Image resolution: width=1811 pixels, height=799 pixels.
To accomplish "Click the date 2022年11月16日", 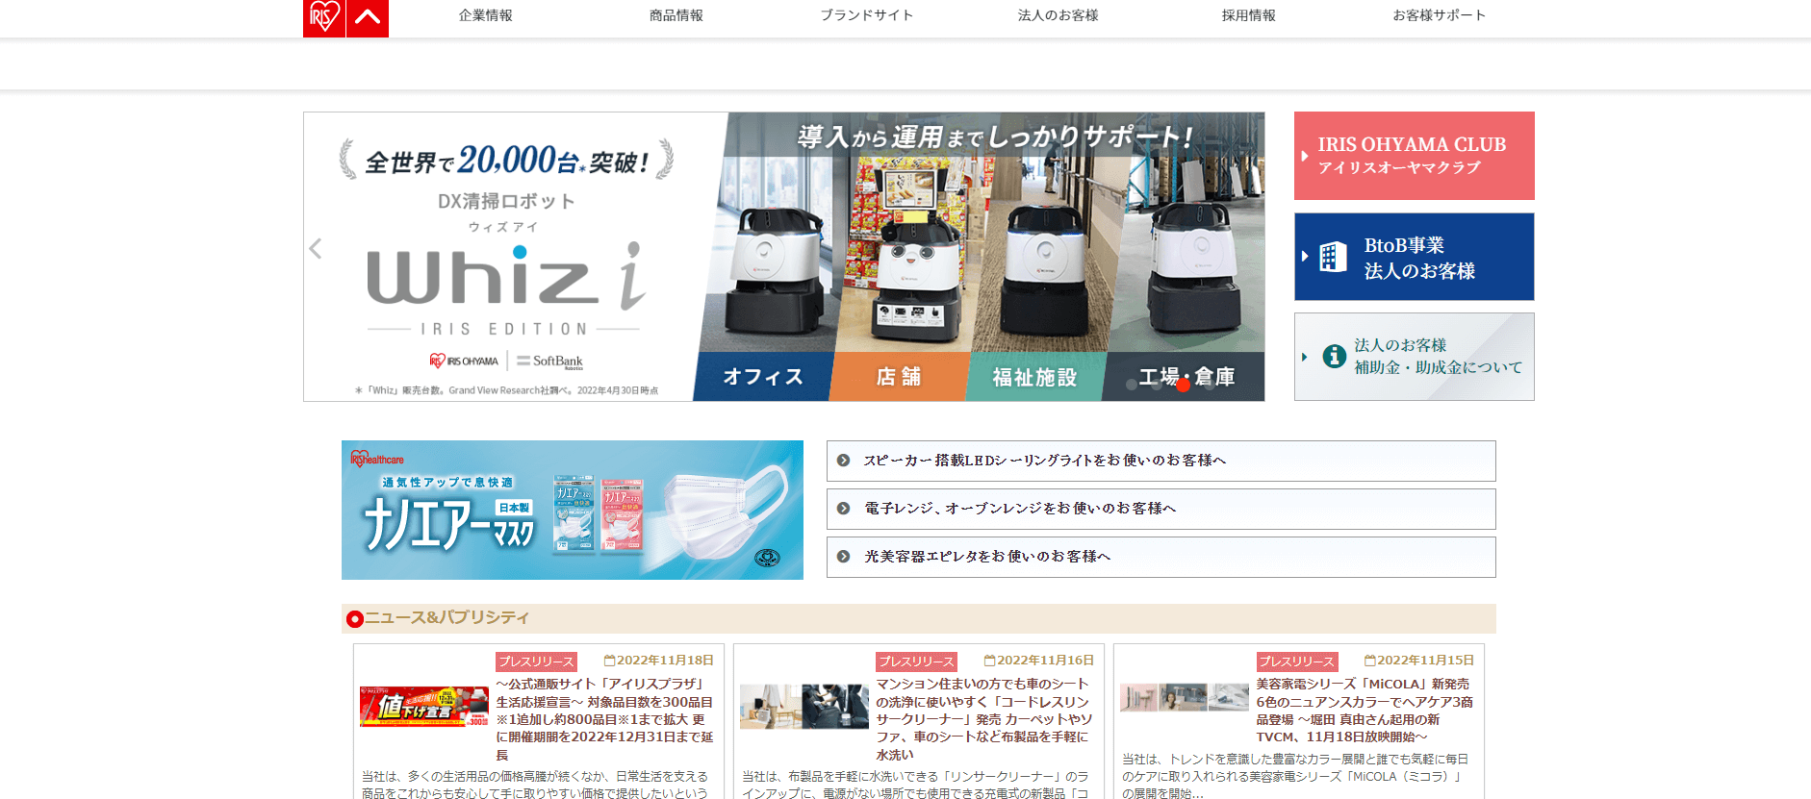I will point(1045,661).
